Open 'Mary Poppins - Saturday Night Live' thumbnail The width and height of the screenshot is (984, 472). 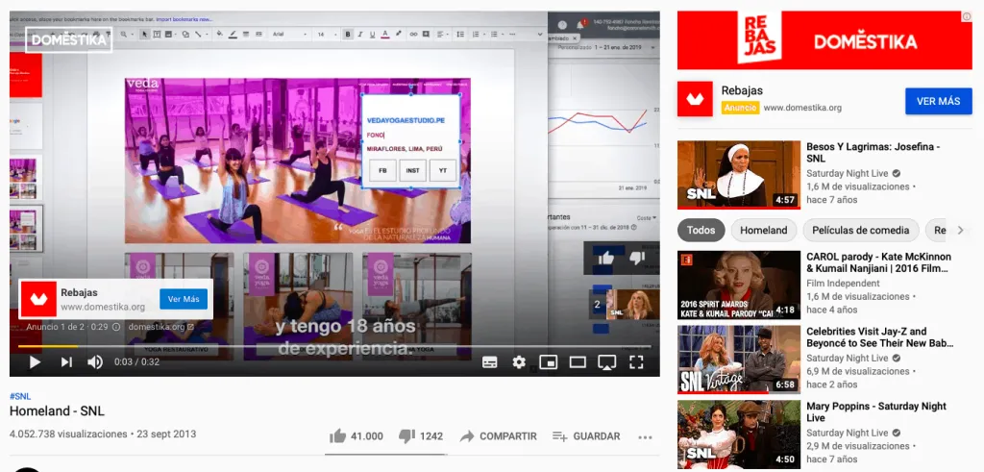[739, 435]
